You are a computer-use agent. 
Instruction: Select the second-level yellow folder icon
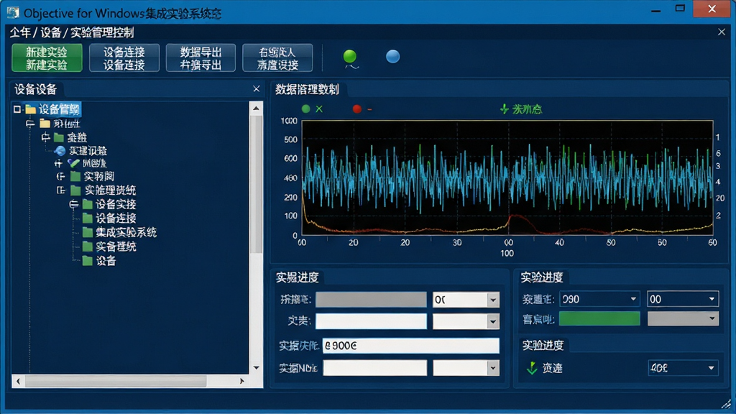[x=45, y=124]
